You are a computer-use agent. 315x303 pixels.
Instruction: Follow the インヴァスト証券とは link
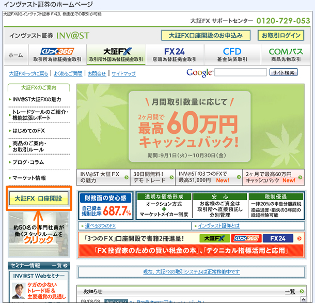[219, 226]
